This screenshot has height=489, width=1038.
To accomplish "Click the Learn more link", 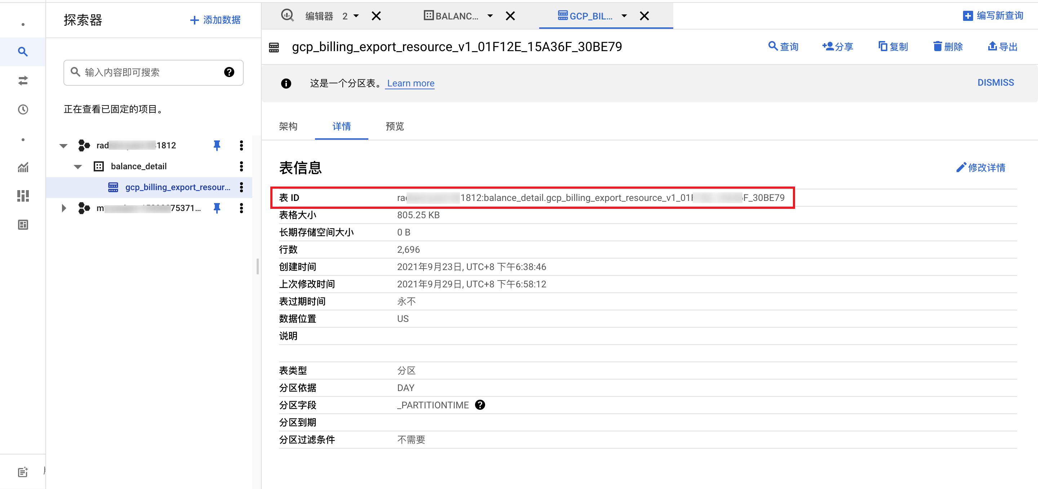I will click(x=410, y=83).
